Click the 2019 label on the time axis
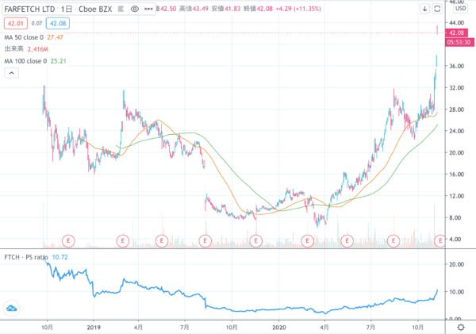The height and width of the screenshot is (334, 476). click(x=94, y=328)
